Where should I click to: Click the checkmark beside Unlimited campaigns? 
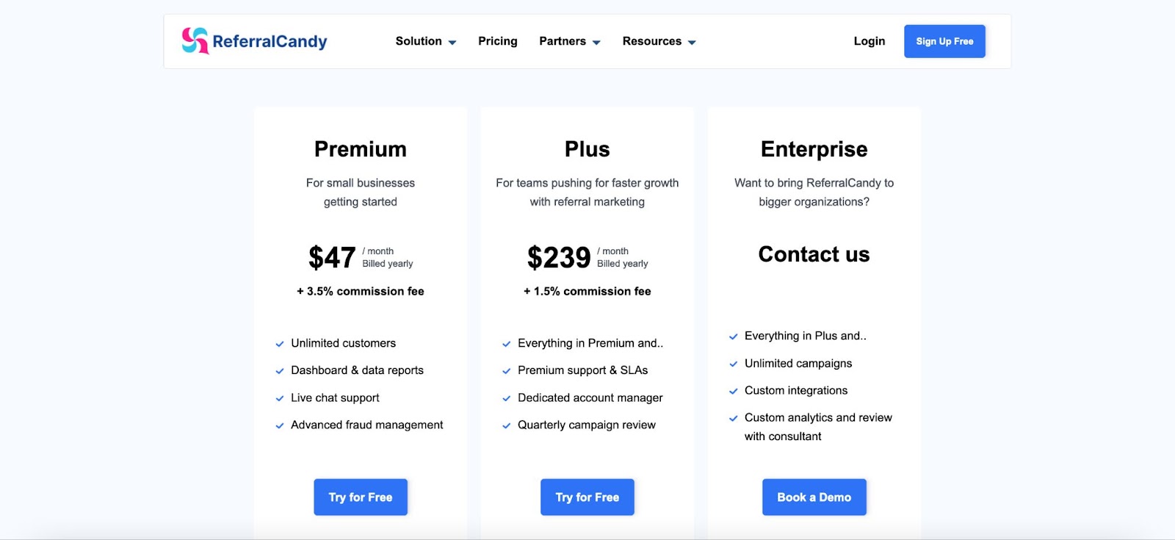[733, 364]
